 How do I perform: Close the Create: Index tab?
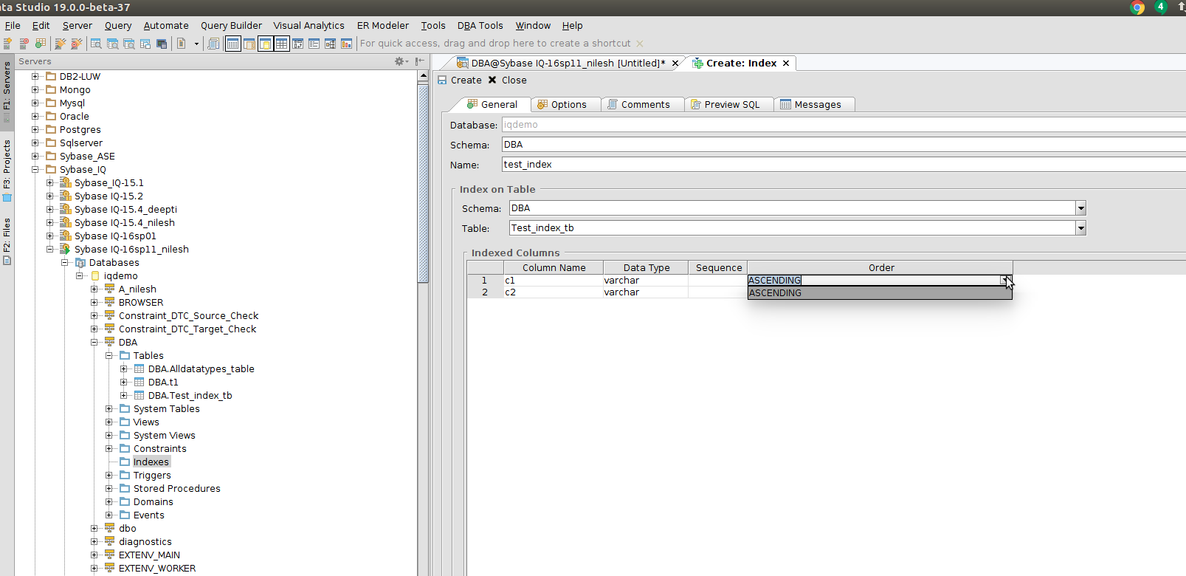(x=786, y=63)
